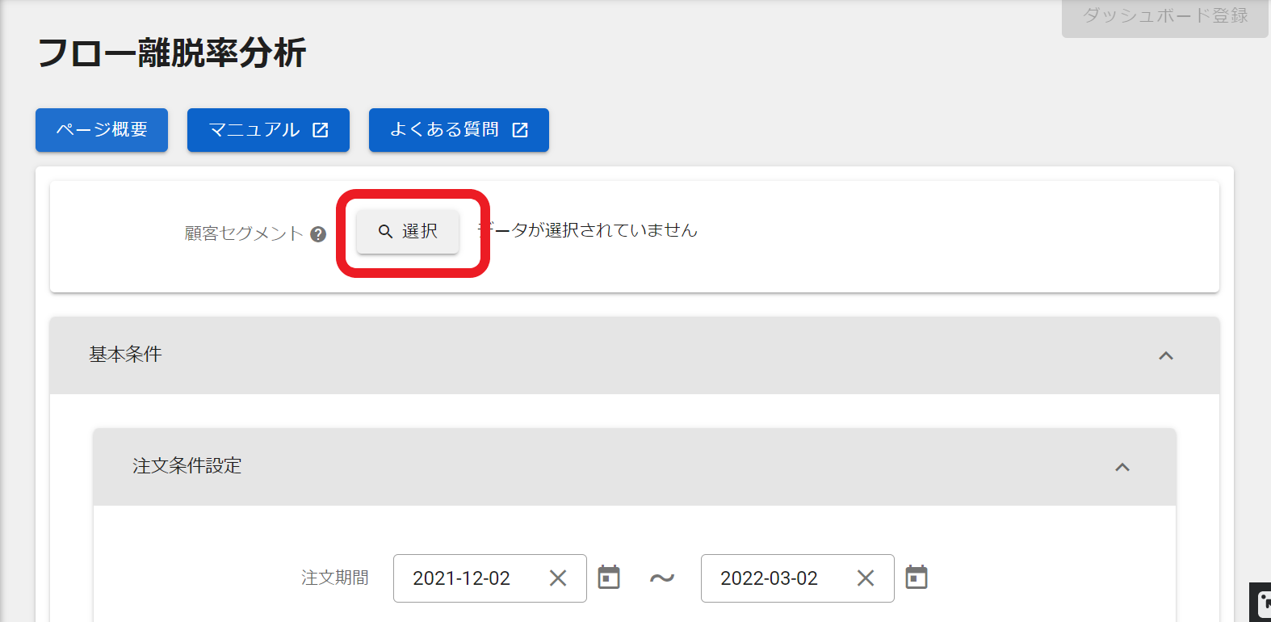Open the start date calendar picker icon
The height and width of the screenshot is (622, 1271).
tap(609, 578)
